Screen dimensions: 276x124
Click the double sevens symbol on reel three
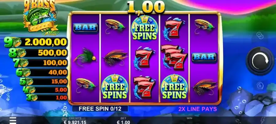coord(144,87)
